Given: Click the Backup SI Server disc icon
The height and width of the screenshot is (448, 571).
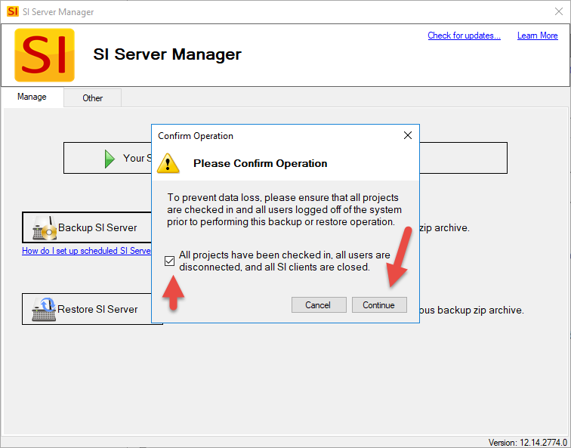Looking at the screenshot, I should [x=45, y=228].
